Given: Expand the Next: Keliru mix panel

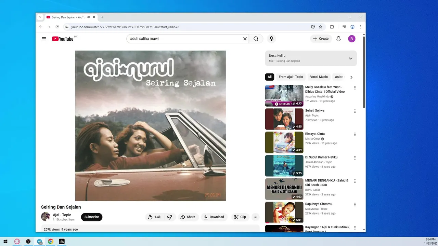Looking at the screenshot, I should [x=350, y=58].
